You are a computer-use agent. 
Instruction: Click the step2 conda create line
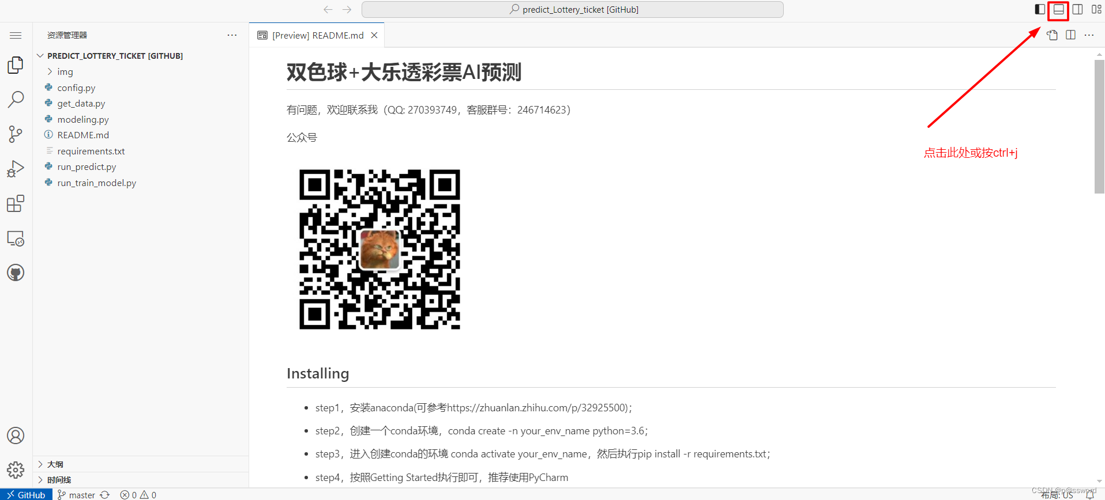coord(482,431)
